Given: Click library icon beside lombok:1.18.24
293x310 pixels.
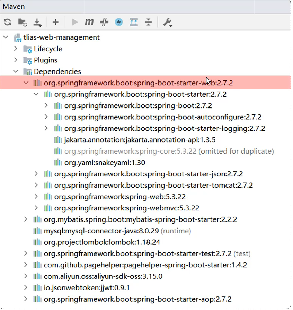Looking at the screenshot, I should click(37, 242).
